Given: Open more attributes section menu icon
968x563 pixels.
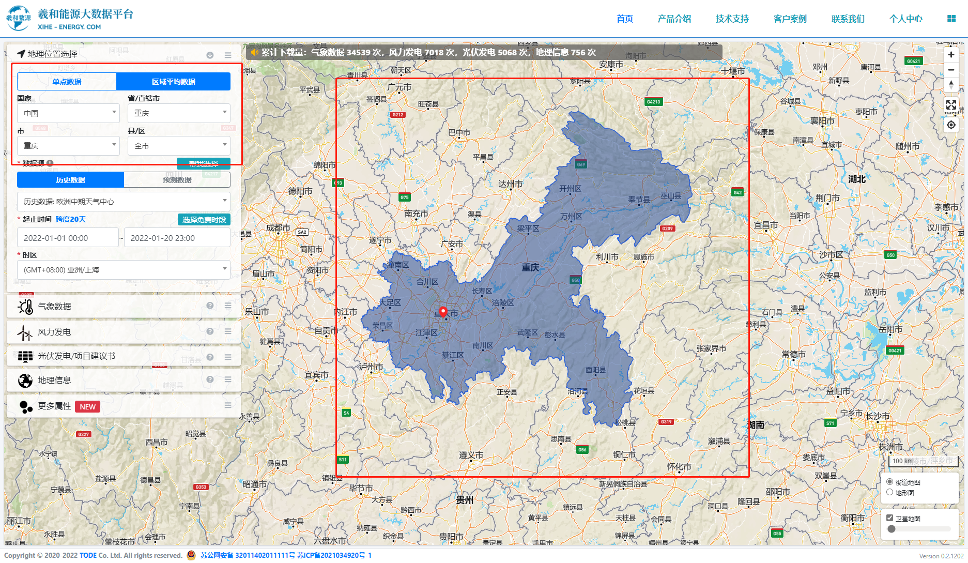Looking at the screenshot, I should tap(228, 405).
